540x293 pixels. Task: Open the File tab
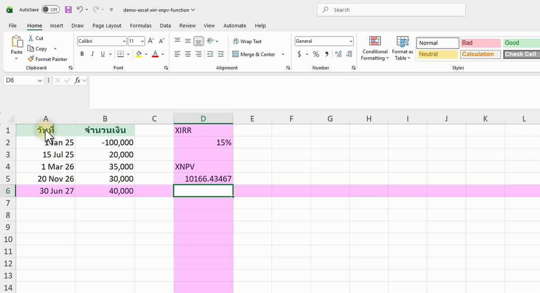[13, 26]
